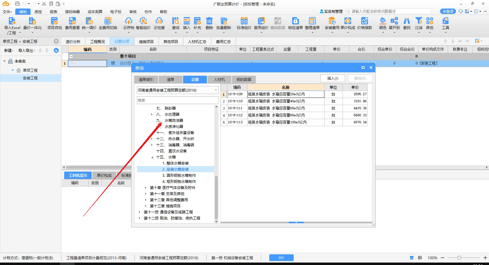This screenshot has width=489, height=265.
Task: Collapse the 未命名 project tree node
Action: (x=4, y=61)
